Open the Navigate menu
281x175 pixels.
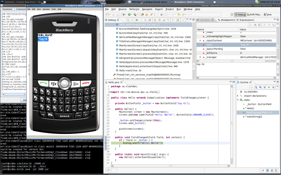(x=147, y=9)
